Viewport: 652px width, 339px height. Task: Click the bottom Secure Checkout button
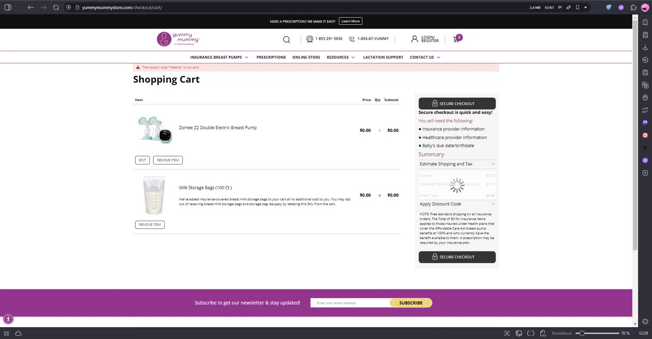tap(457, 257)
